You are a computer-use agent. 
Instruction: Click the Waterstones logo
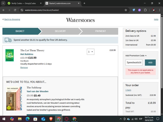pos(80,20)
